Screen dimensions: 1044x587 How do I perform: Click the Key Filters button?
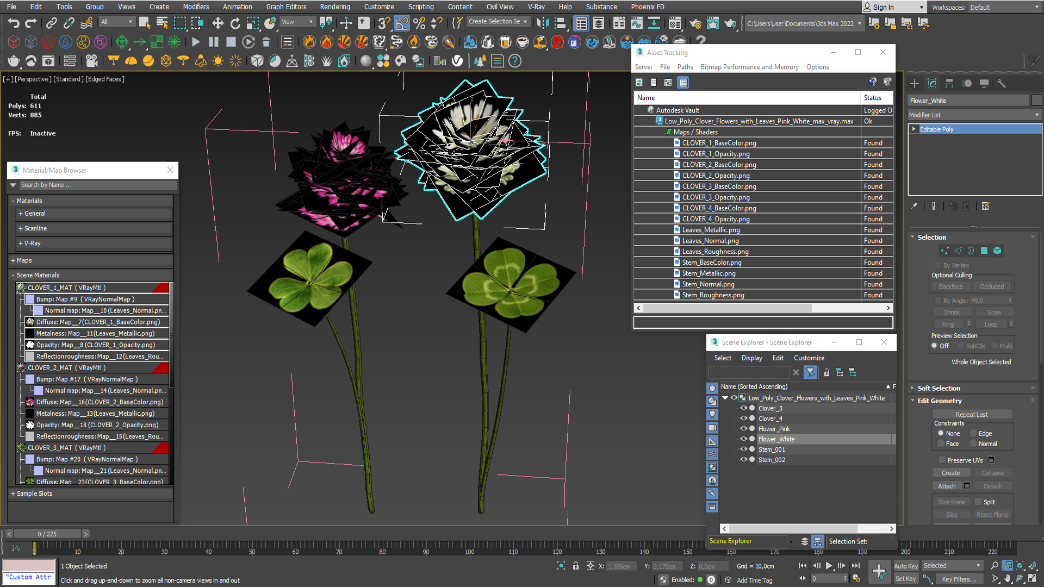tap(959, 579)
